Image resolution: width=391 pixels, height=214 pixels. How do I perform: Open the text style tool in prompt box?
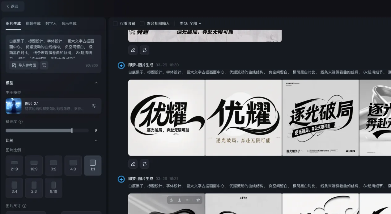coord(44,65)
